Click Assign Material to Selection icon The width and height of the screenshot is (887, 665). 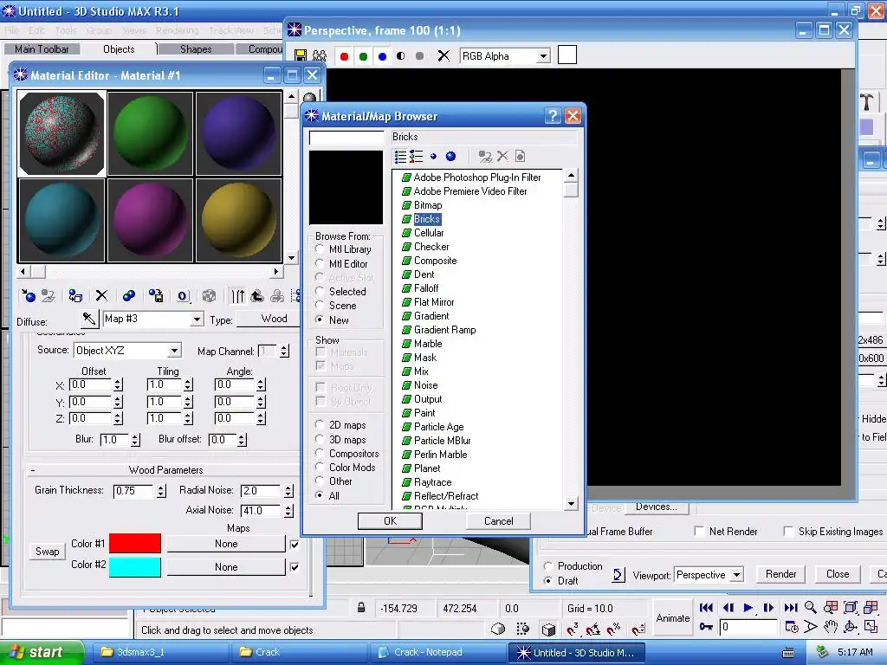click(x=74, y=296)
